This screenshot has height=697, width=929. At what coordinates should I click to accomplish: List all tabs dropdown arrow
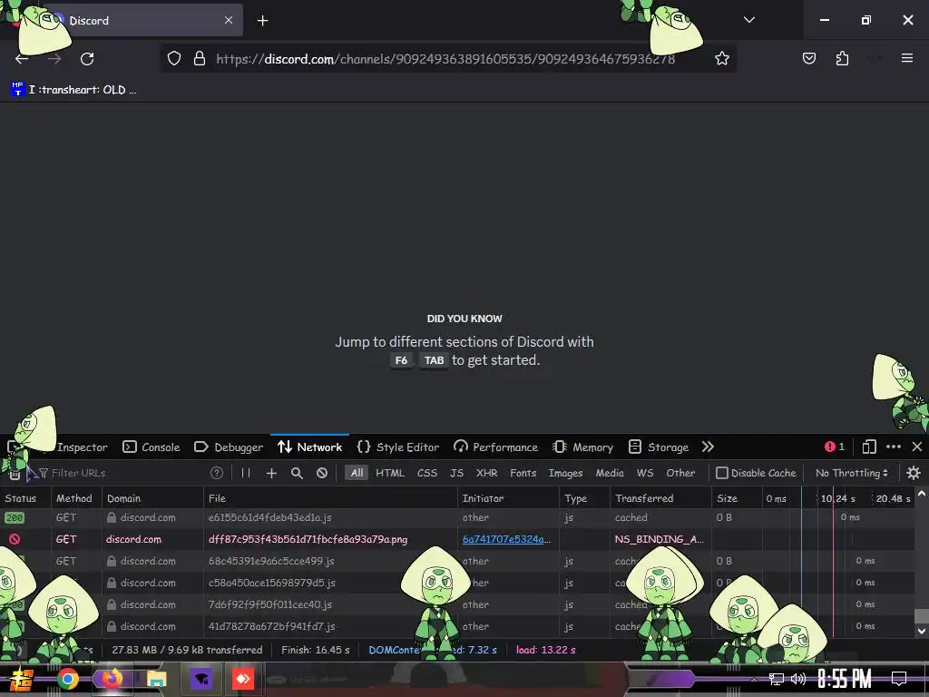tap(748, 20)
